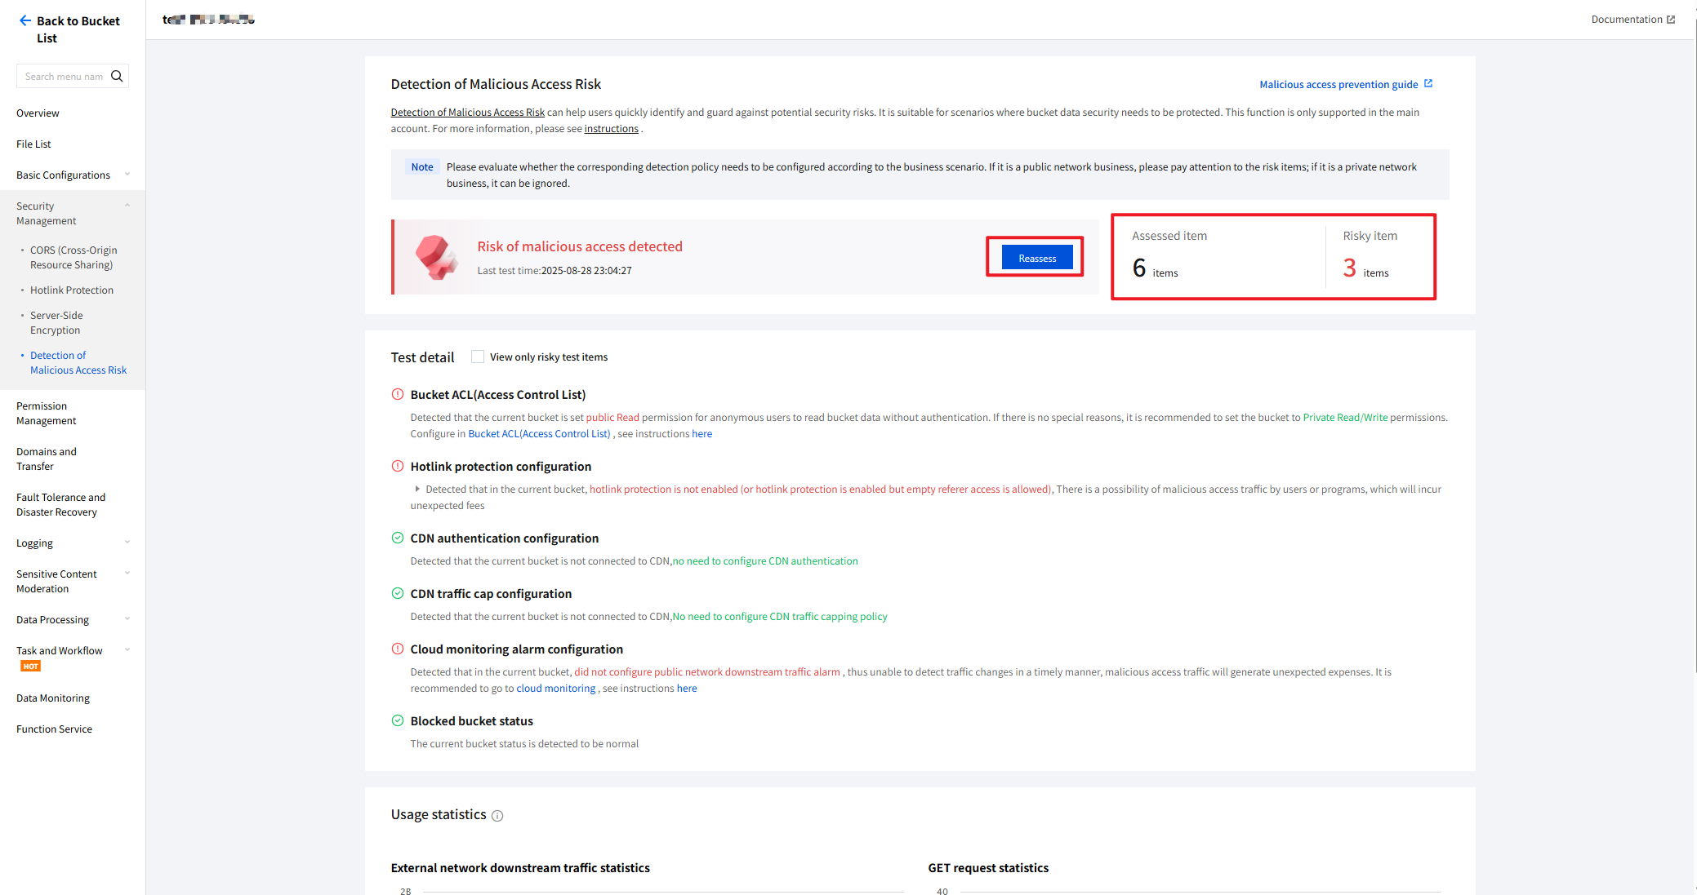Expand the Hotlink protection detail triangle
This screenshot has height=895, width=1697.
click(x=417, y=489)
